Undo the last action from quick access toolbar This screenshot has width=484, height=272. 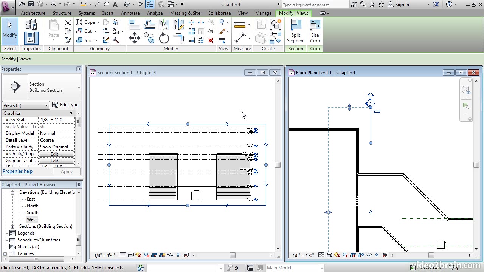(x=53, y=5)
